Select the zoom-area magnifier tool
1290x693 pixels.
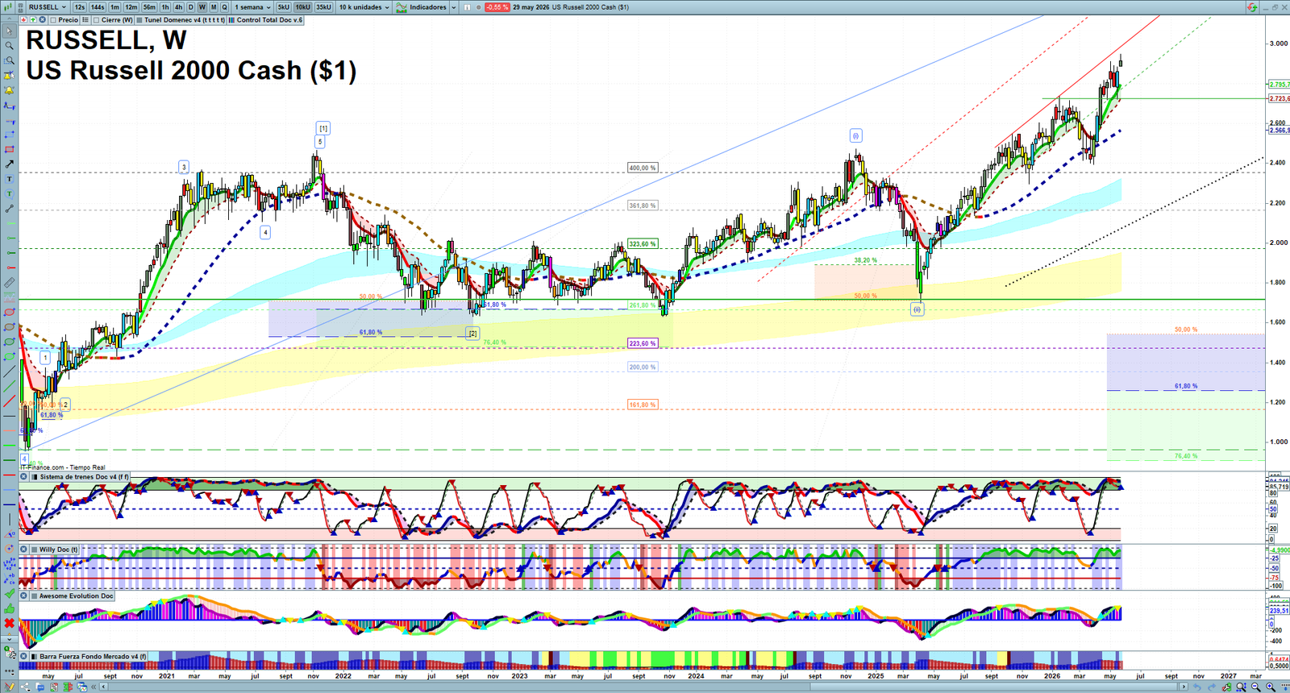pos(10,60)
